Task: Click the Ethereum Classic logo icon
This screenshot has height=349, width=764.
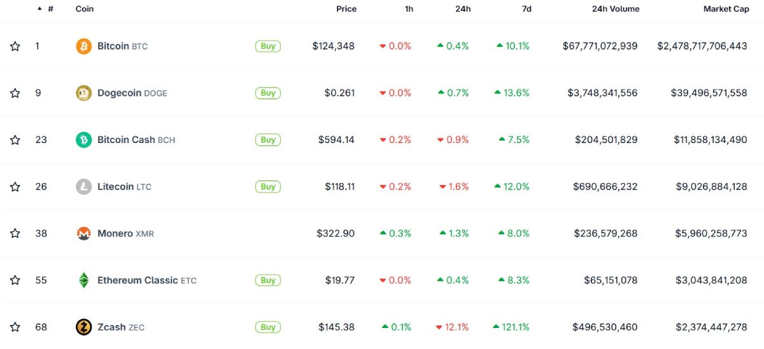Action: point(83,280)
